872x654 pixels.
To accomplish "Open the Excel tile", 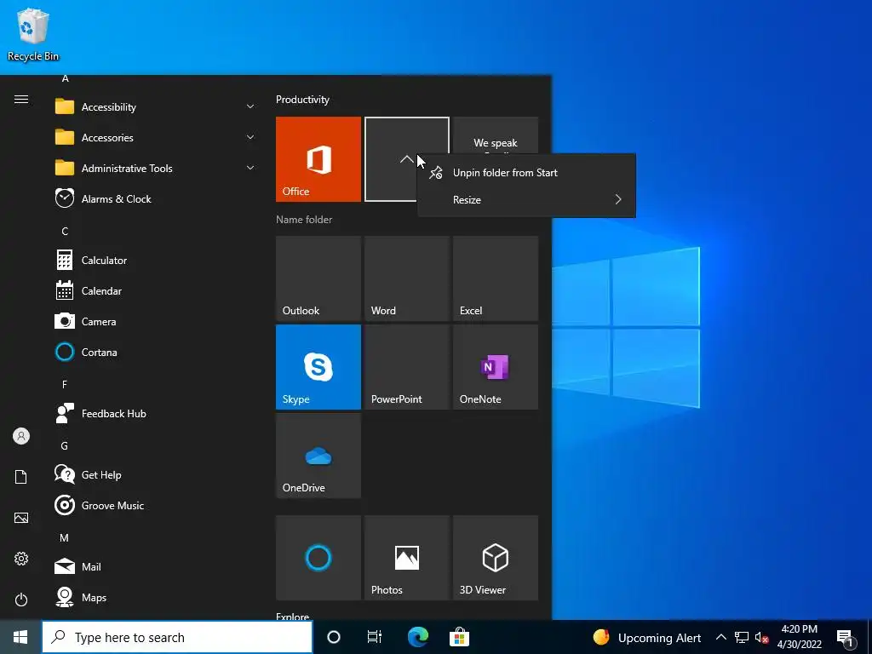I will [x=496, y=278].
